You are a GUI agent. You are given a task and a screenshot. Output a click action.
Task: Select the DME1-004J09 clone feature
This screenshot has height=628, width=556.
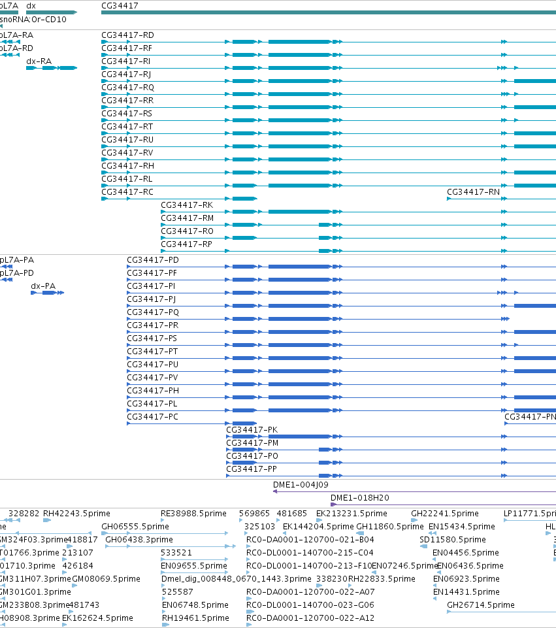pyautogui.click(x=414, y=491)
